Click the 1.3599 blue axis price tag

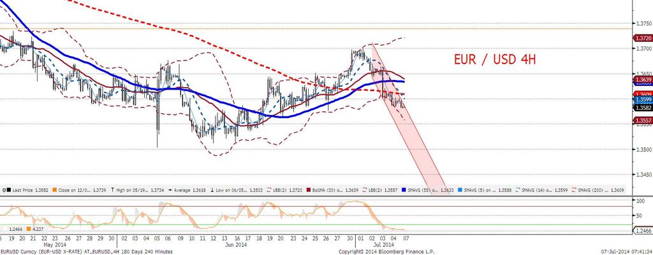[x=643, y=100]
